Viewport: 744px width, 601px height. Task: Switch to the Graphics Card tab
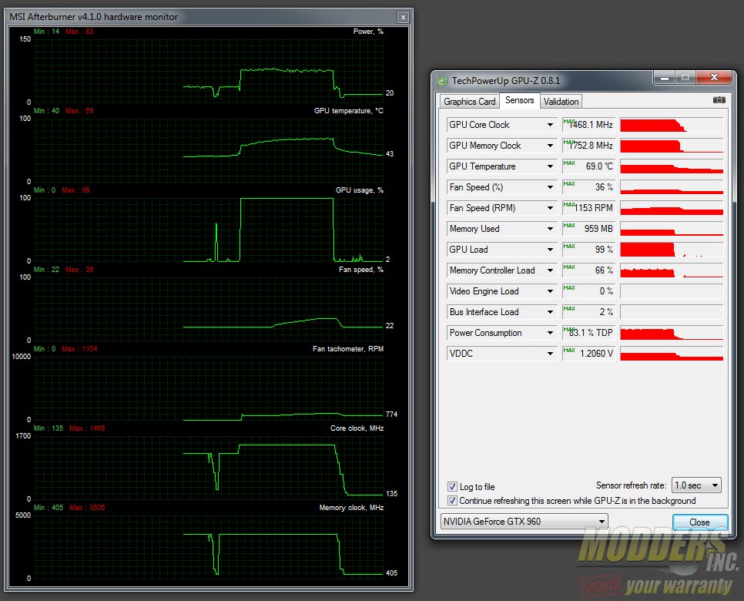469,102
